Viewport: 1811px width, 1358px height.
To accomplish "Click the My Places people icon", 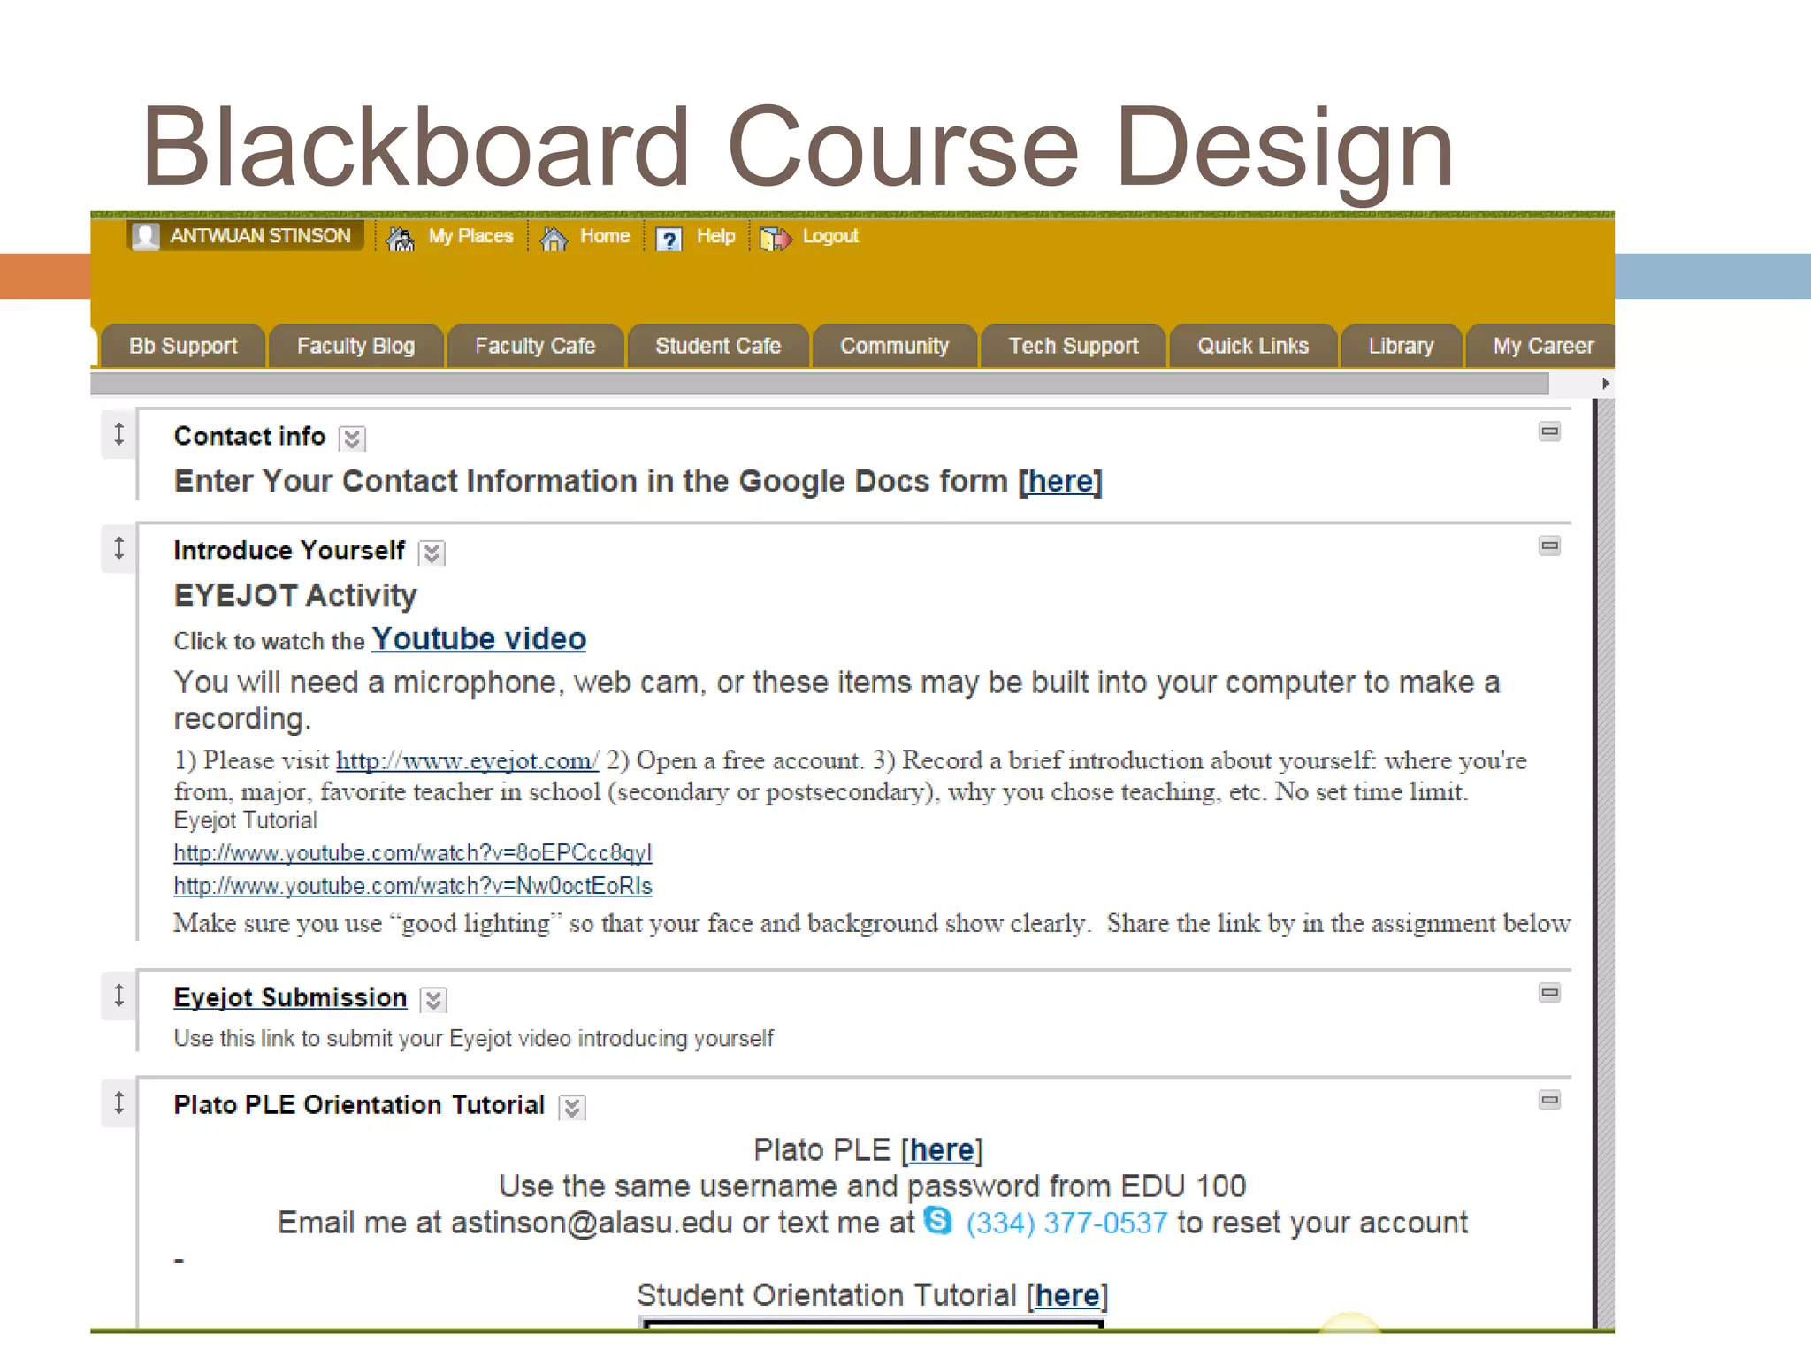I will coord(401,238).
